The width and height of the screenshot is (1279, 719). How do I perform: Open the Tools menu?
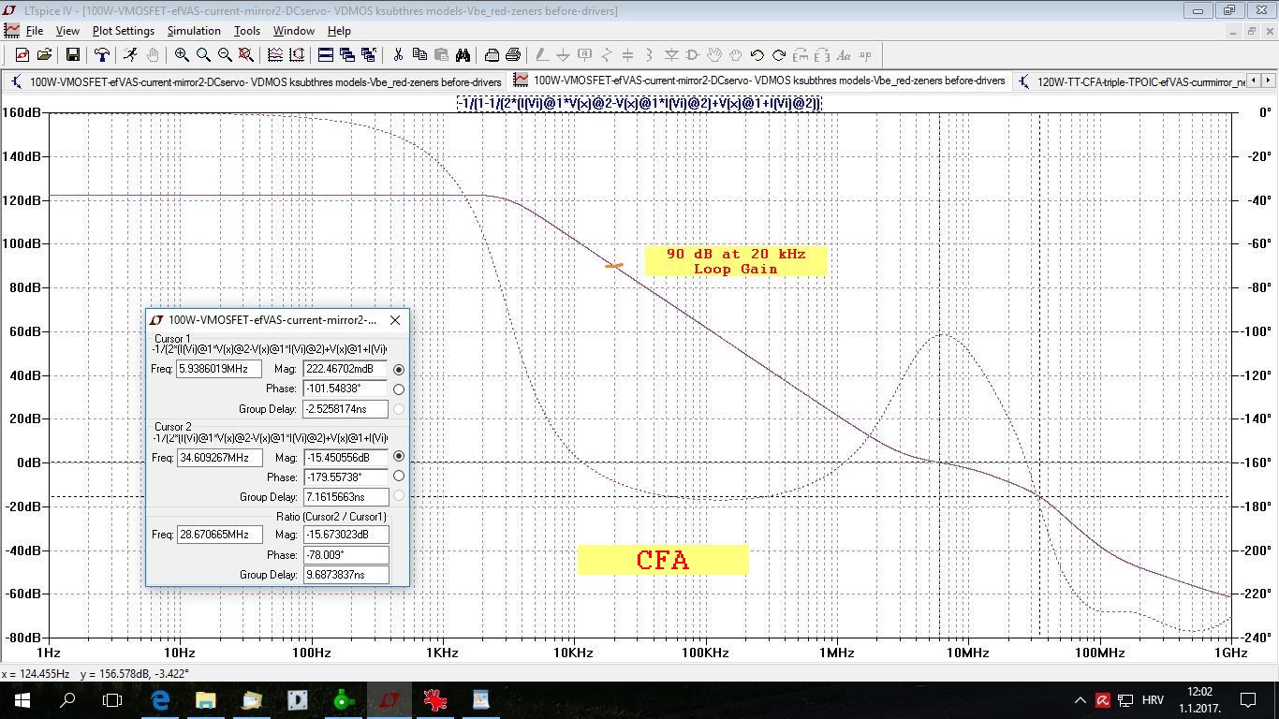click(247, 31)
